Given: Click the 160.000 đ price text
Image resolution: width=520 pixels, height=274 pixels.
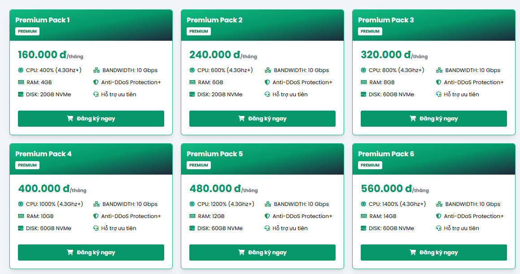Looking at the screenshot, I should [42, 55].
